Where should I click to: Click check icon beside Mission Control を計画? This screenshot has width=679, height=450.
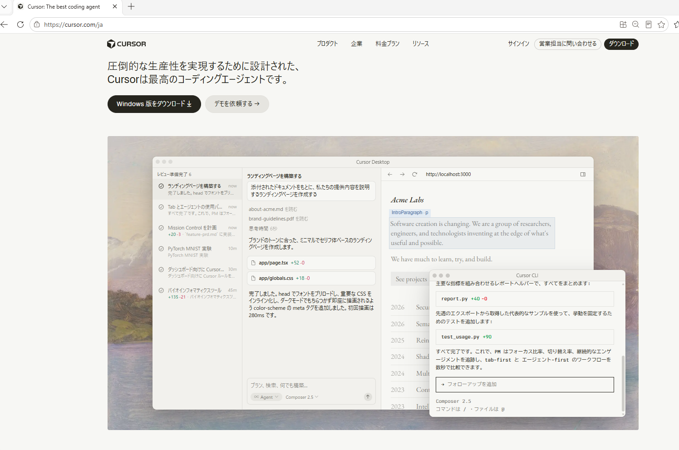tap(161, 228)
